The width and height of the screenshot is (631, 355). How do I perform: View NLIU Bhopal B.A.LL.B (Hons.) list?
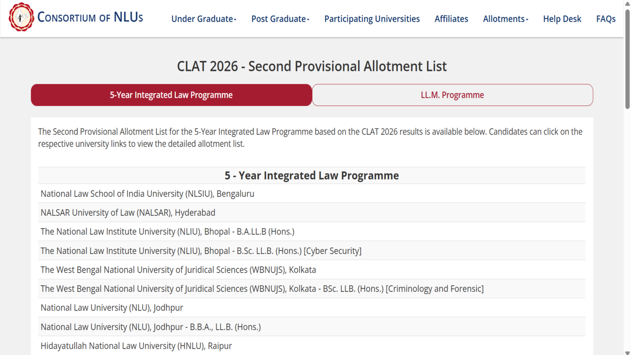pyautogui.click(x=167, y=232)
